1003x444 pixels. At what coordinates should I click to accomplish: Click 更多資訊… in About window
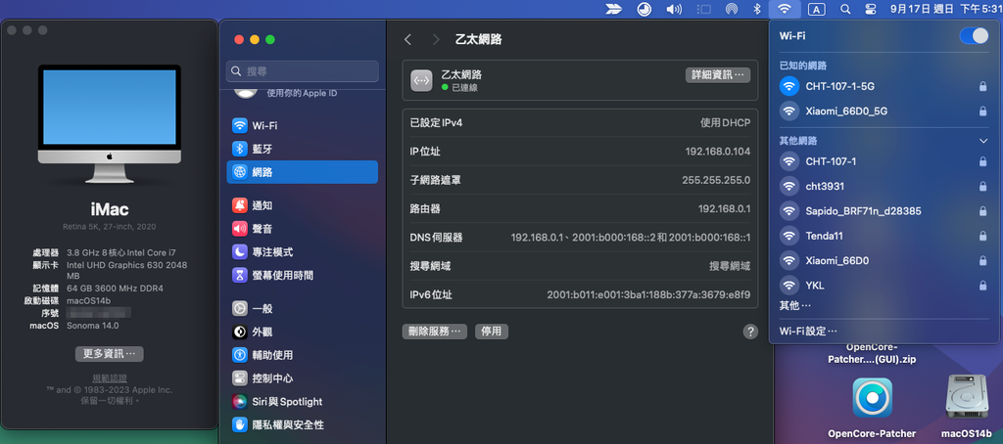click(110, 354)
